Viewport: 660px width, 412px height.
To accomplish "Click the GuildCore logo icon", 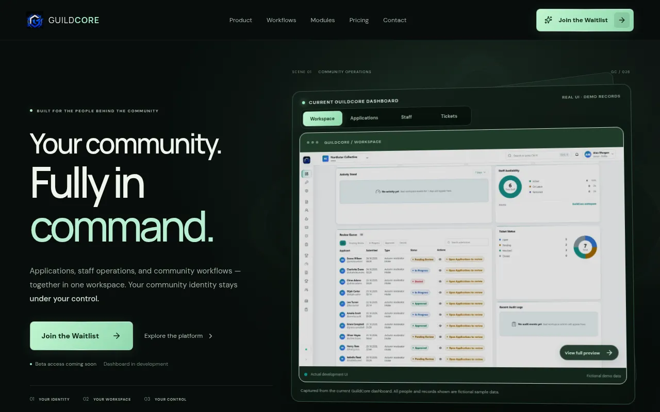I will click(x=35, y=20).
